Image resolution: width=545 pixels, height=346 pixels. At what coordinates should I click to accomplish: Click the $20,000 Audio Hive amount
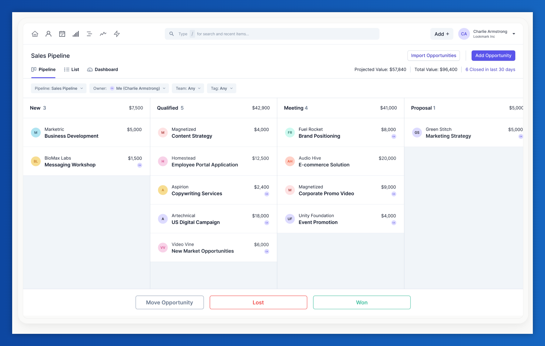pyautogui.click(x=387, y=158)
